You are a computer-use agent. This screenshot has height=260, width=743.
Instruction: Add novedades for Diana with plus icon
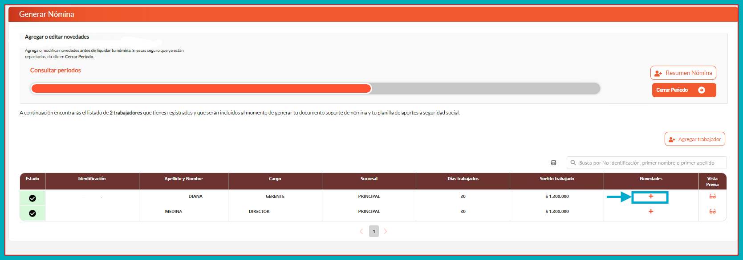pyautogui.click(x=650, y=197)
